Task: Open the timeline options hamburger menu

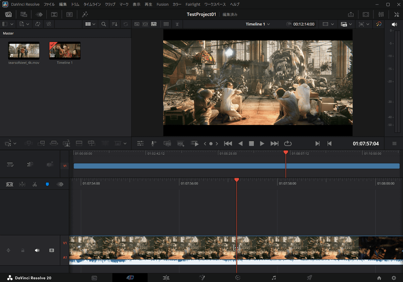Action: [394, 144]
